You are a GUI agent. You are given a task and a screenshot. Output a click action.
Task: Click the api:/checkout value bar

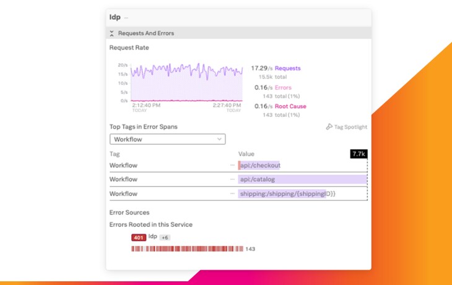point(260,165)
